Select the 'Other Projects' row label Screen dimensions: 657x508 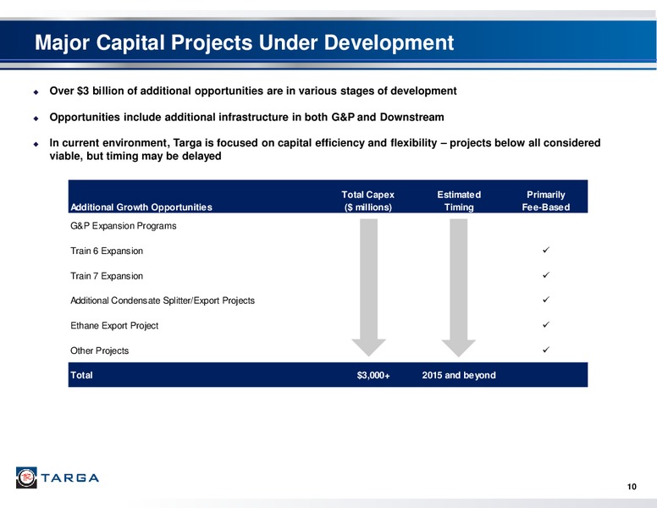coord(99,351)
